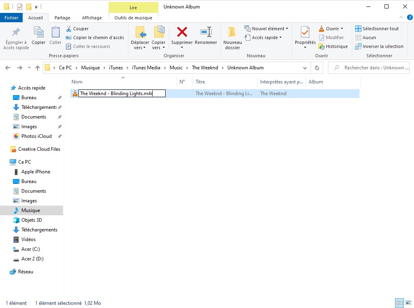
Task: Click the search box Rechercher dans Unknown
Action: pyautogui.click(x=369, y=68)
